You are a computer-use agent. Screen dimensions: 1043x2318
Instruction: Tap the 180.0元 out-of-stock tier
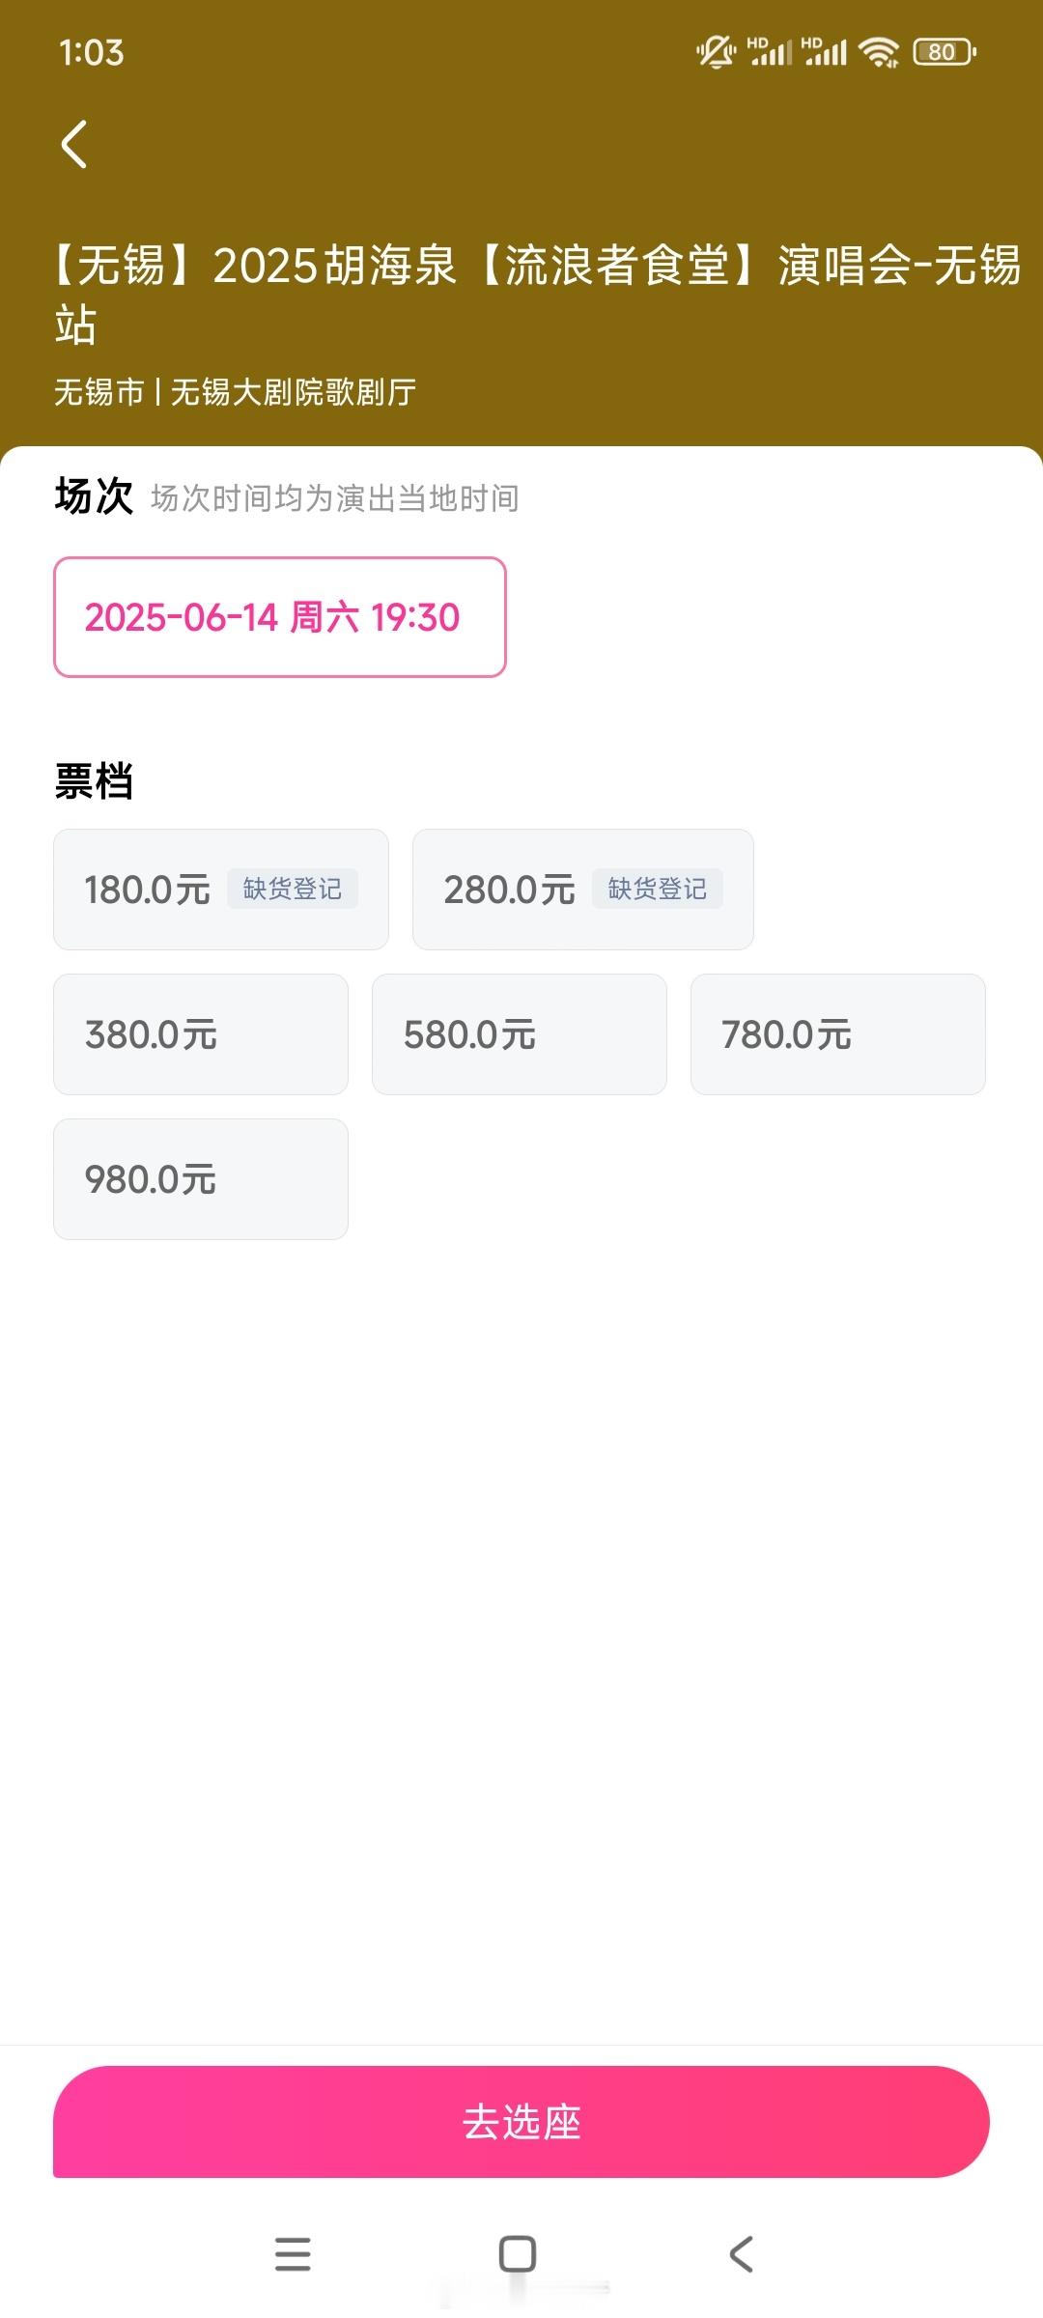click(x=221, y=890)
